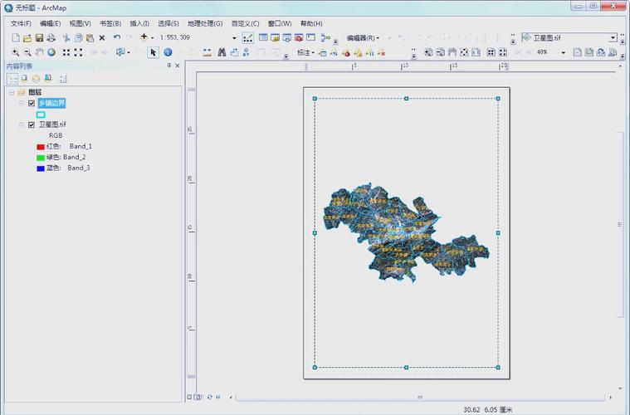Viewport: 630px width, 415px height.
Task: Collapse the 卫星图.tif layer node
Action: 22,125
